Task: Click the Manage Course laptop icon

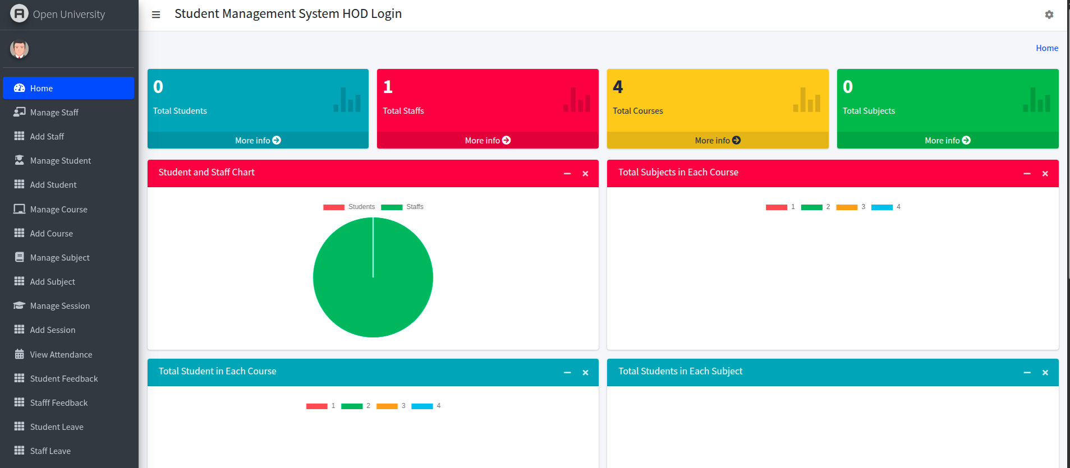Action: 19,209
